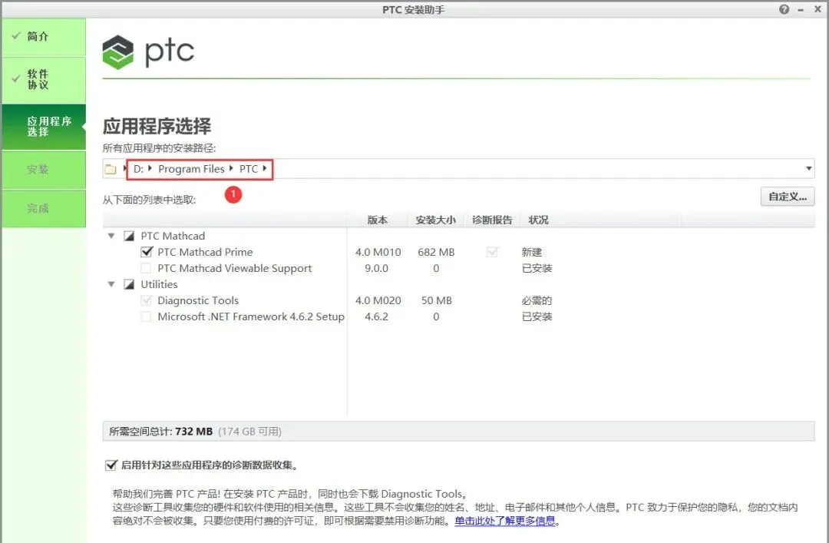Check PTC Mathcad Viewable Support checkbox
The height and width of the screenshot is (543, 829).
pos(146,268)
